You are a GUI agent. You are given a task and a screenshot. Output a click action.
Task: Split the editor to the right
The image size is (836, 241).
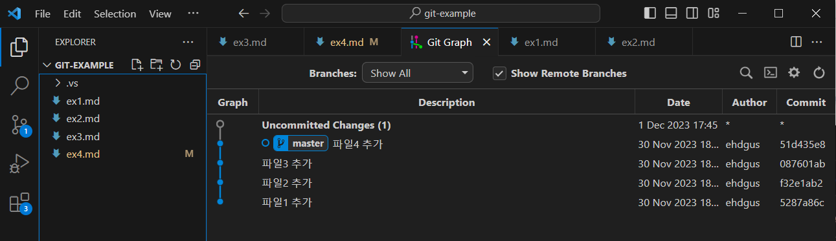[x=796, y=42]
